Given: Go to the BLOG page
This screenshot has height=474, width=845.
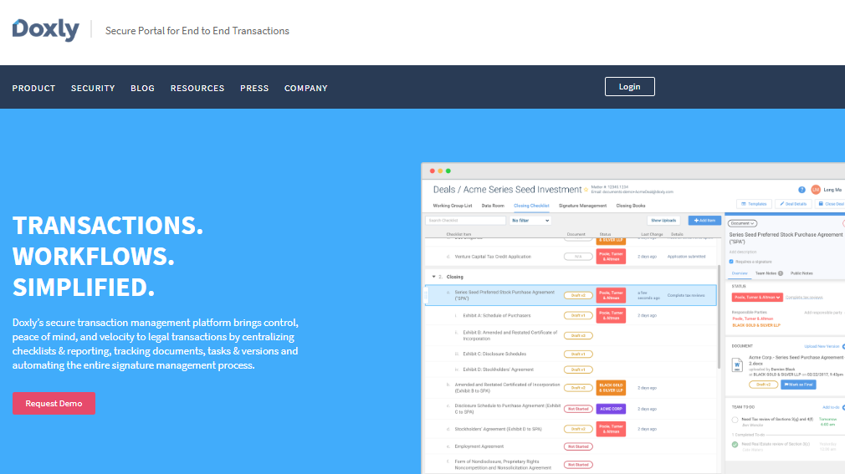Looking at the screenshot, I should pyautogui.click(x=142, y=88).
